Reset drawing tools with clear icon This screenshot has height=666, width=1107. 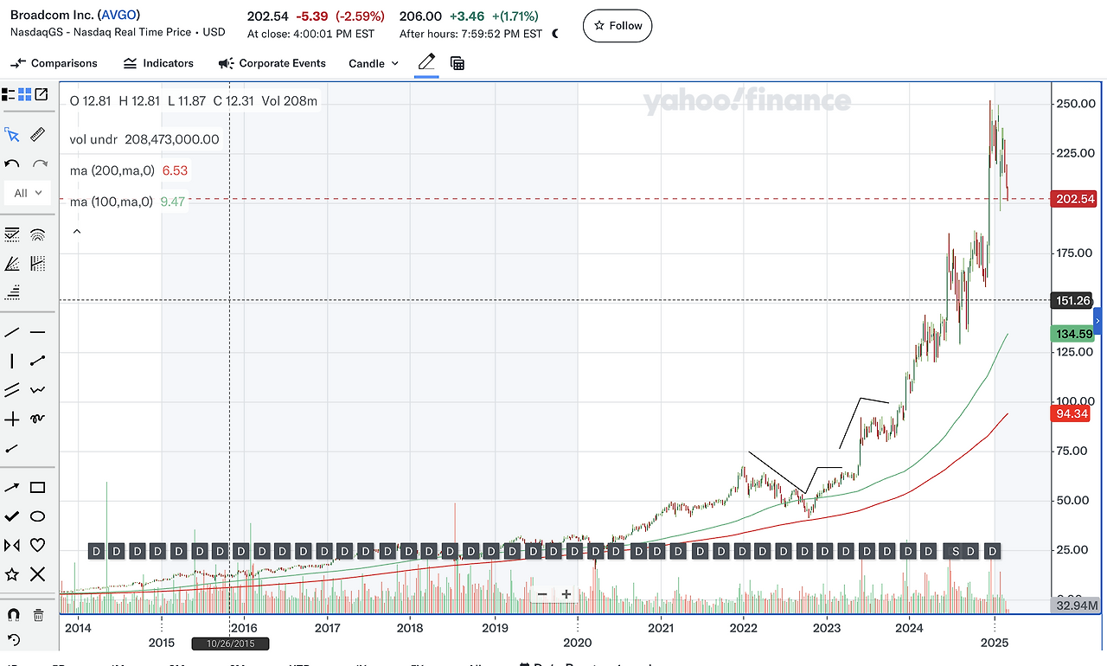coord(12,641)
